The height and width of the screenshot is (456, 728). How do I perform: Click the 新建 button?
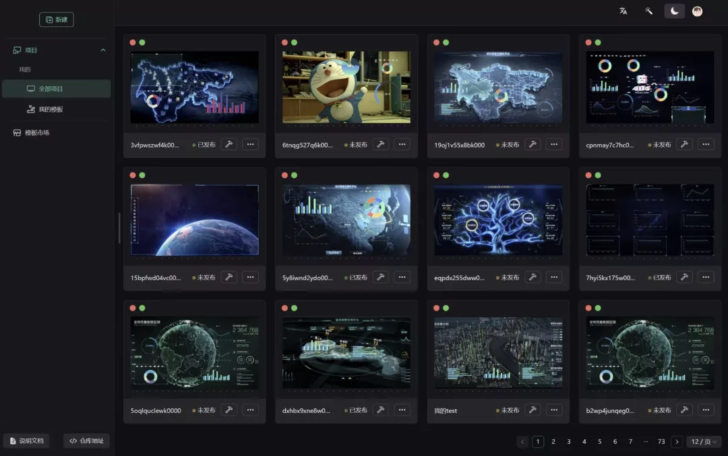57,20
